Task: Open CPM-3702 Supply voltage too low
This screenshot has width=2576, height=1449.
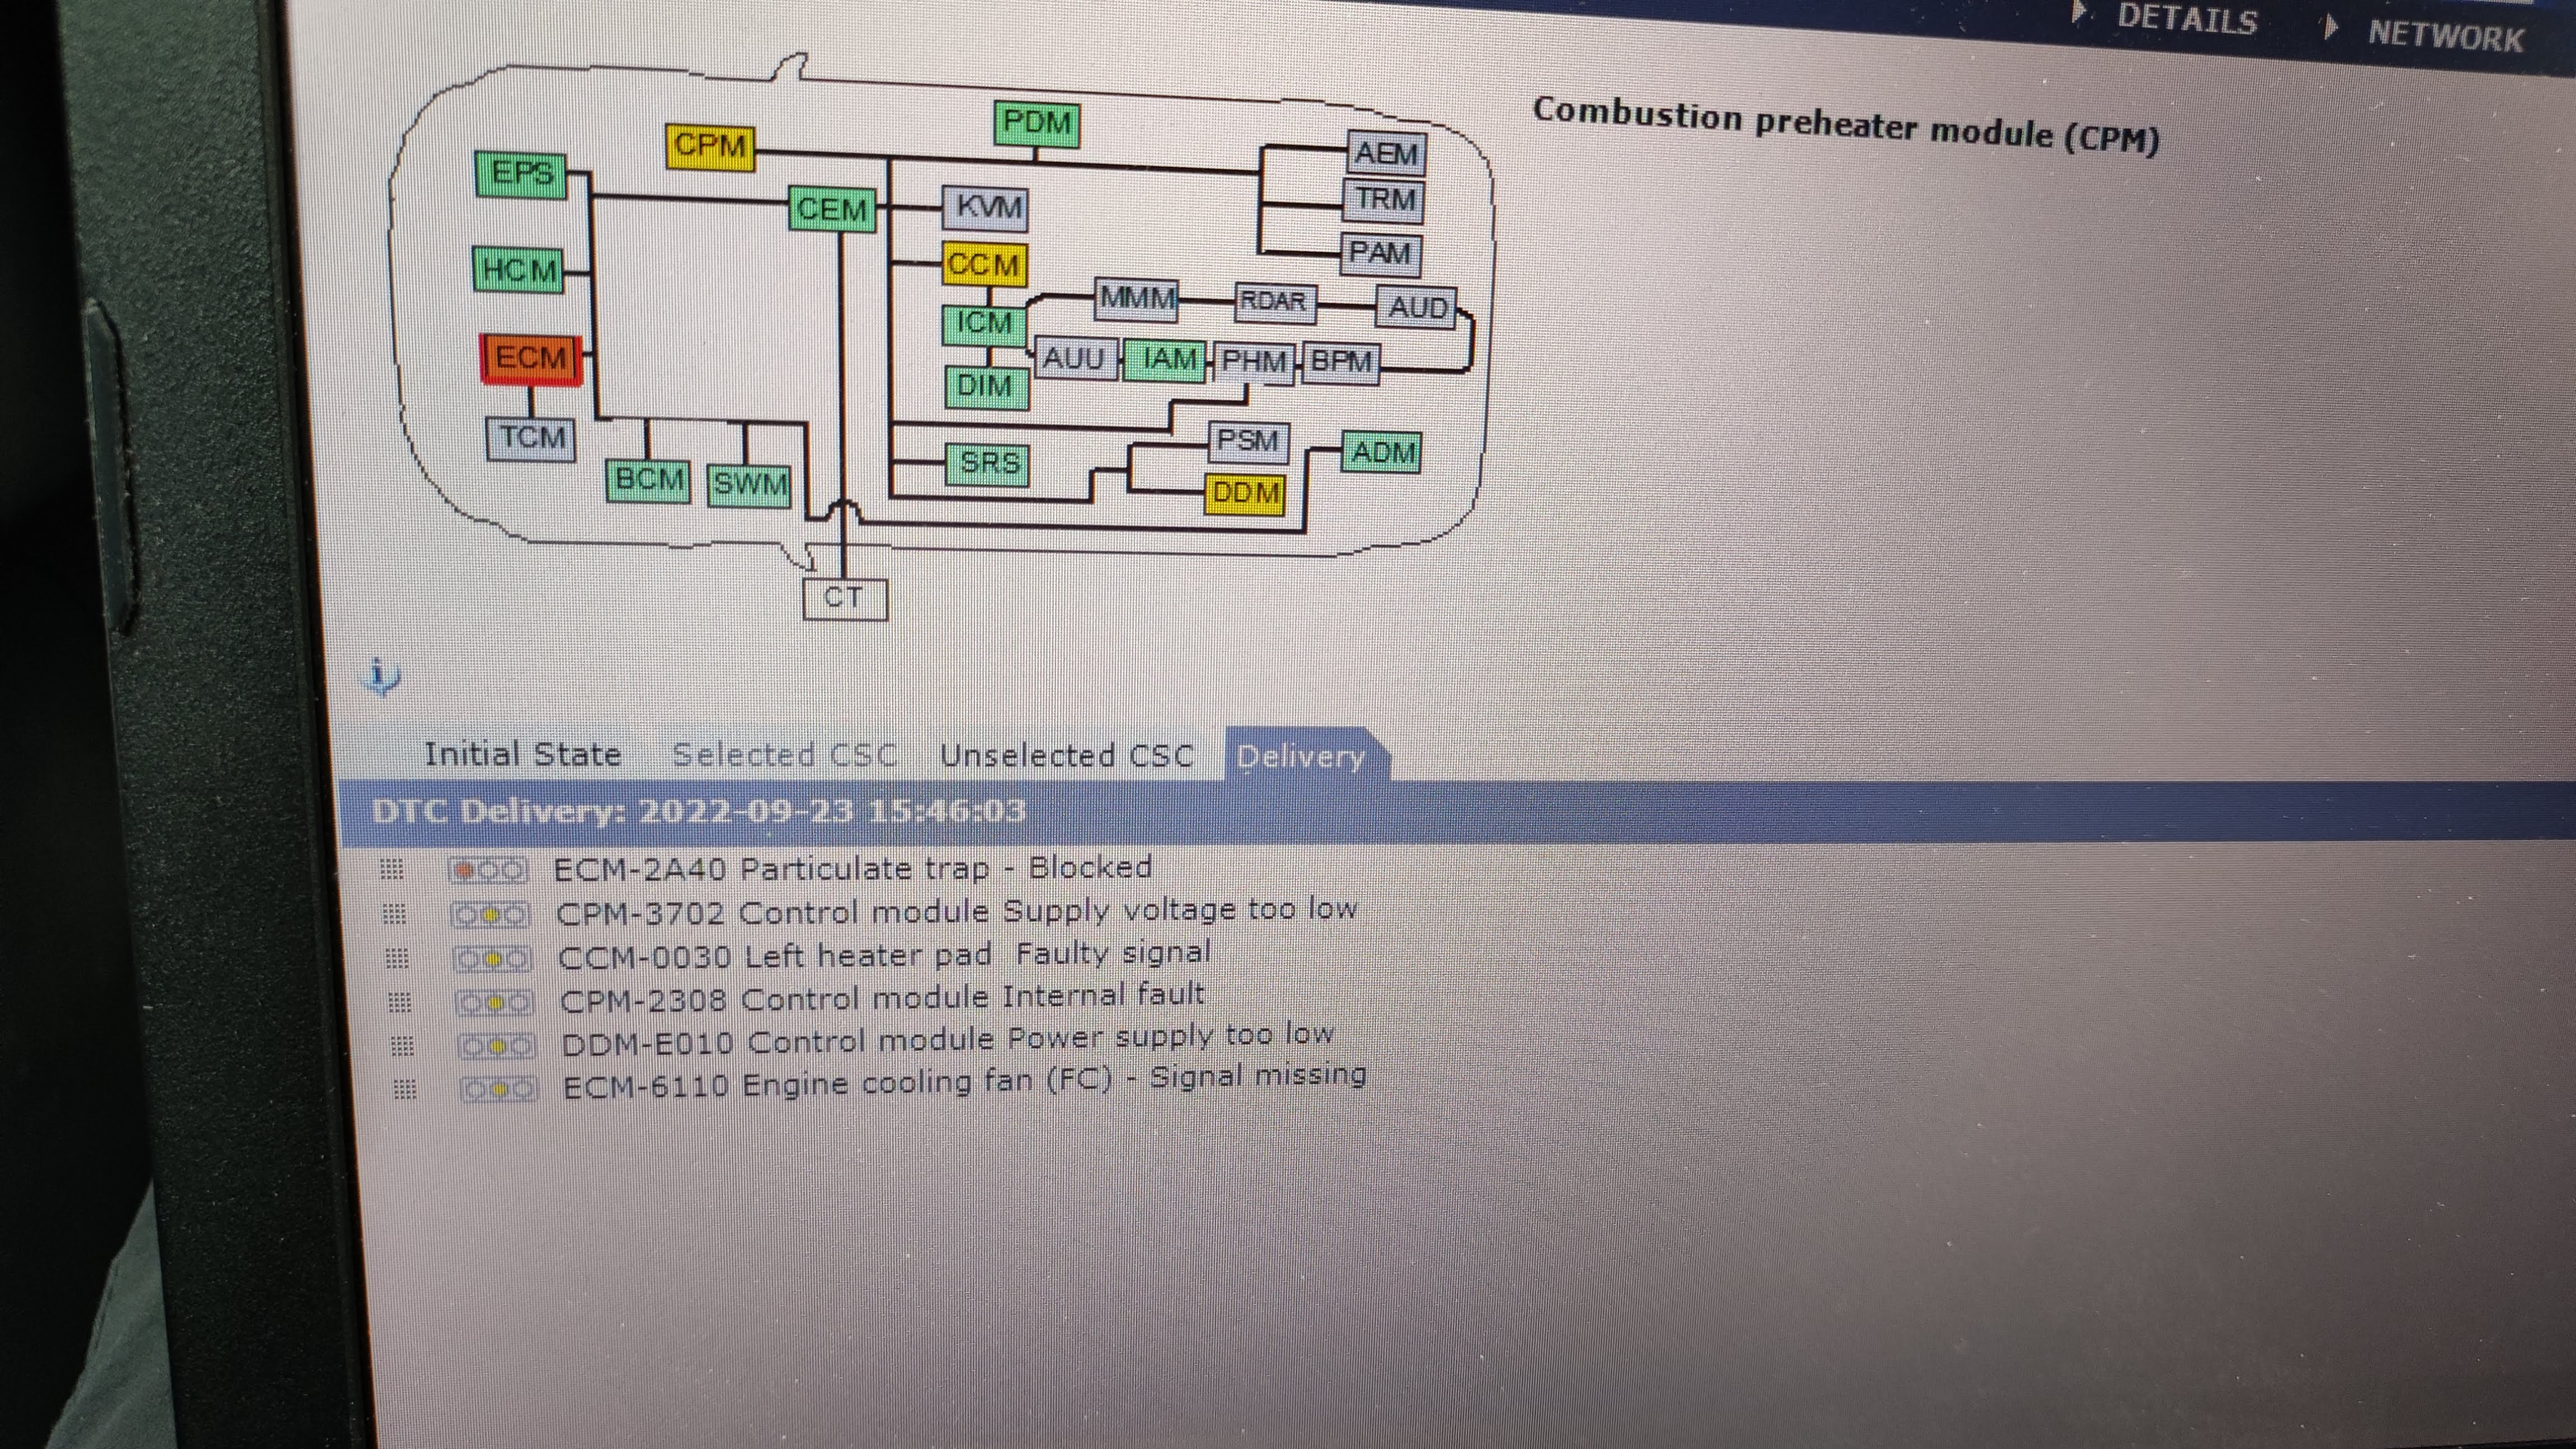Action: pyautogui.click(x=957, y=911)
